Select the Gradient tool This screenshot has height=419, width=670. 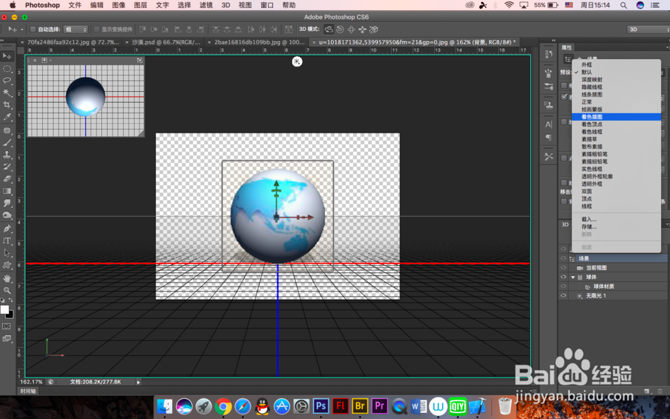coord(7,191)
